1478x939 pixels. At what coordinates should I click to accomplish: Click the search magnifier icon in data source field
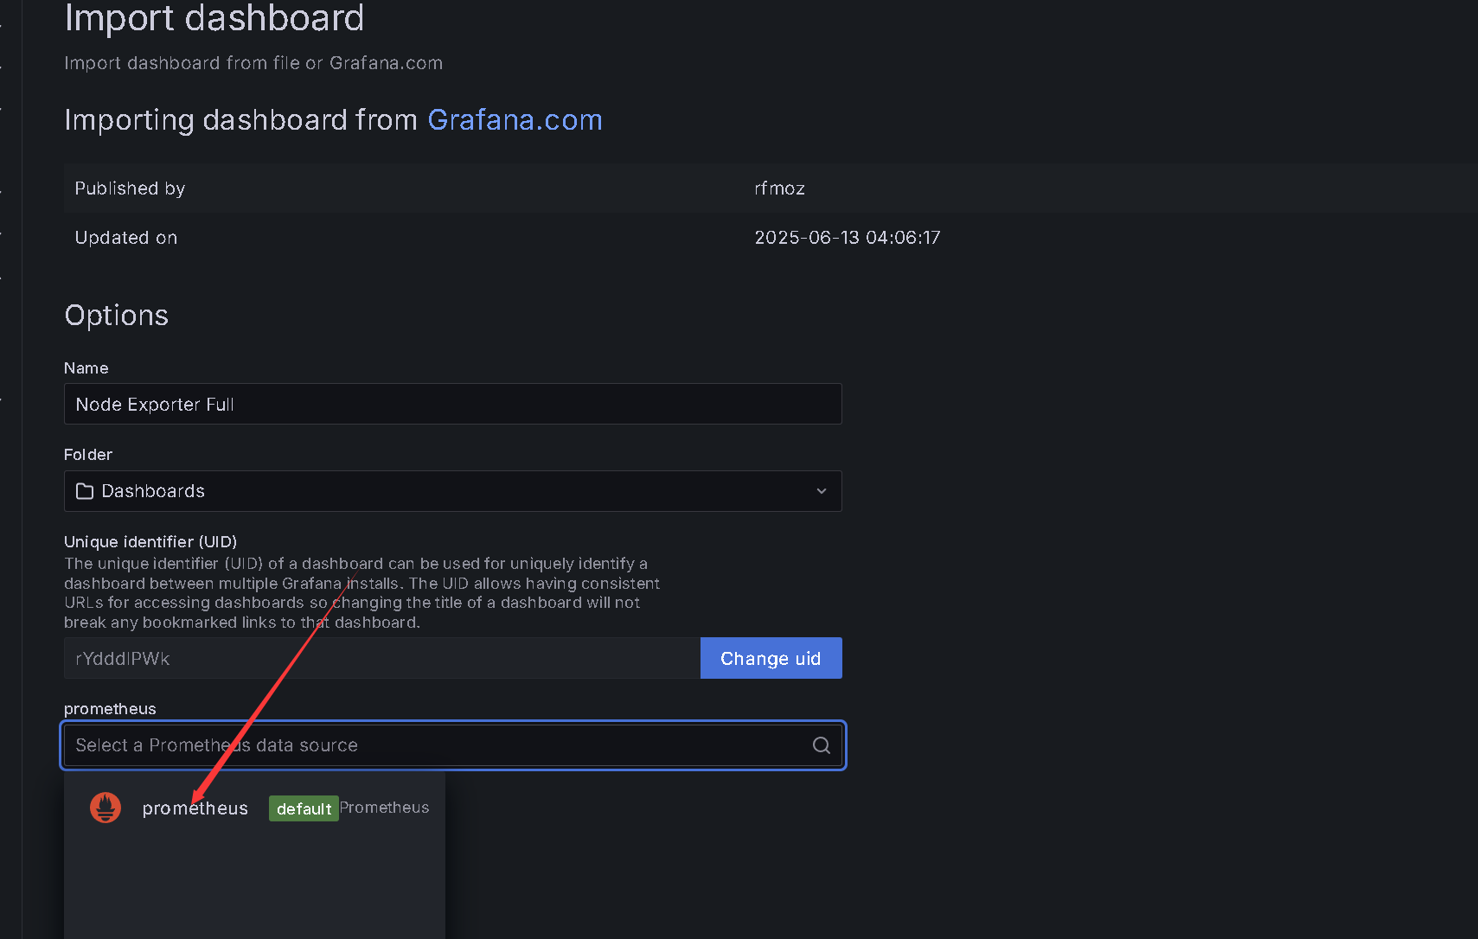pos(821,745)
